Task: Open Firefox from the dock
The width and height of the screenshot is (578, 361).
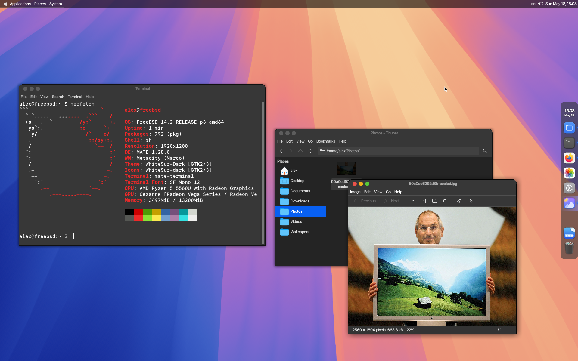Action: click(569, 158)
